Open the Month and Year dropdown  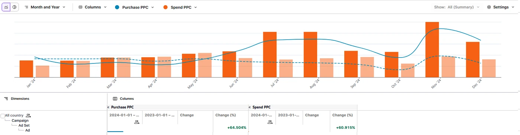pos(45,7)
